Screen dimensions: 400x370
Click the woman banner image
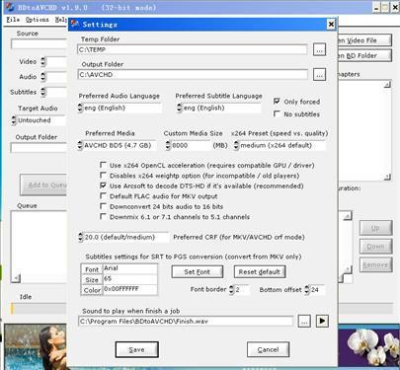(36, 346)
